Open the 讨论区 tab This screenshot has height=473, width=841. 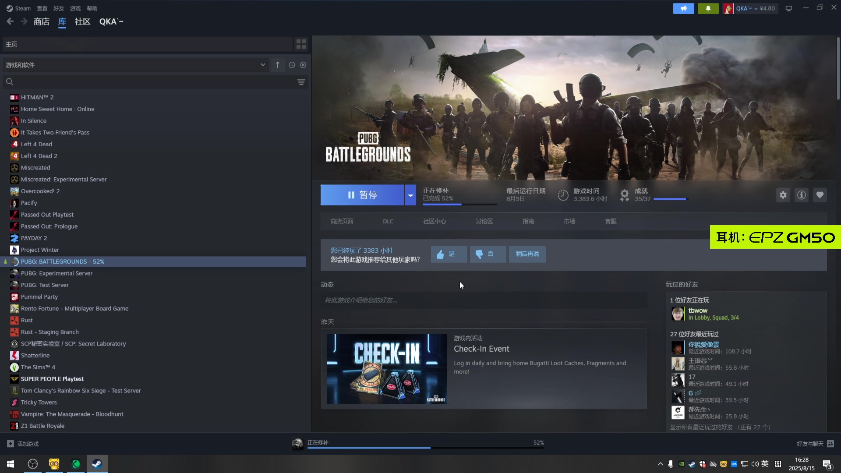click(x=484, y=221)
